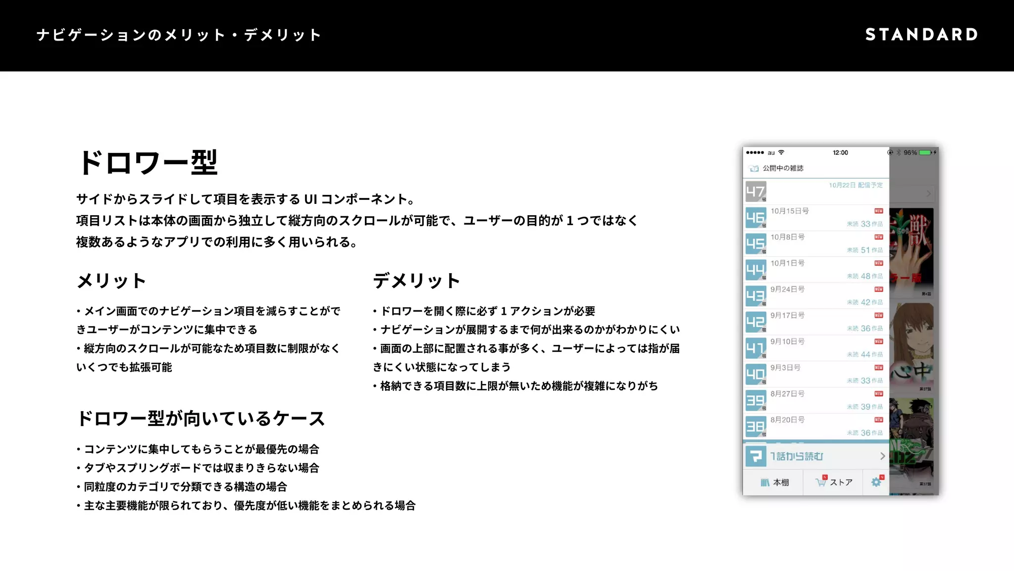Screen dimensions: 1014x571
Task: Tap the issue 47 number icon
Action: [x=756, y=191]
